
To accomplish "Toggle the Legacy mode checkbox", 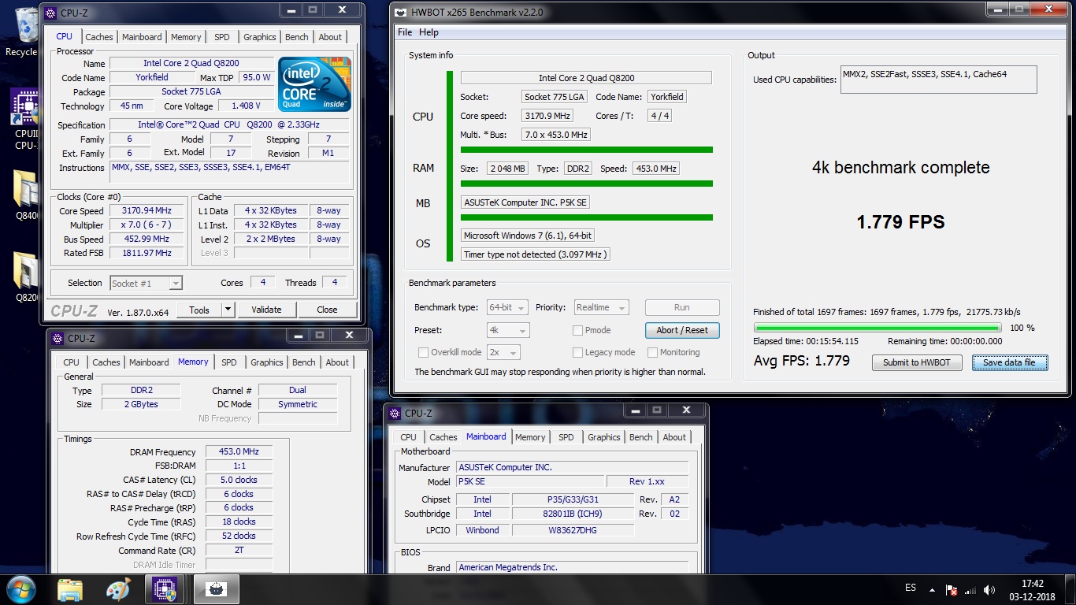I will click(578, 352).
